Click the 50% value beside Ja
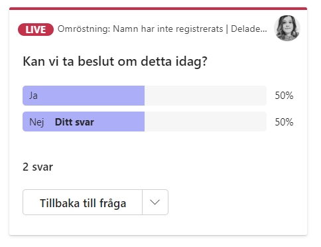321x247 pixels. [284, 96]
